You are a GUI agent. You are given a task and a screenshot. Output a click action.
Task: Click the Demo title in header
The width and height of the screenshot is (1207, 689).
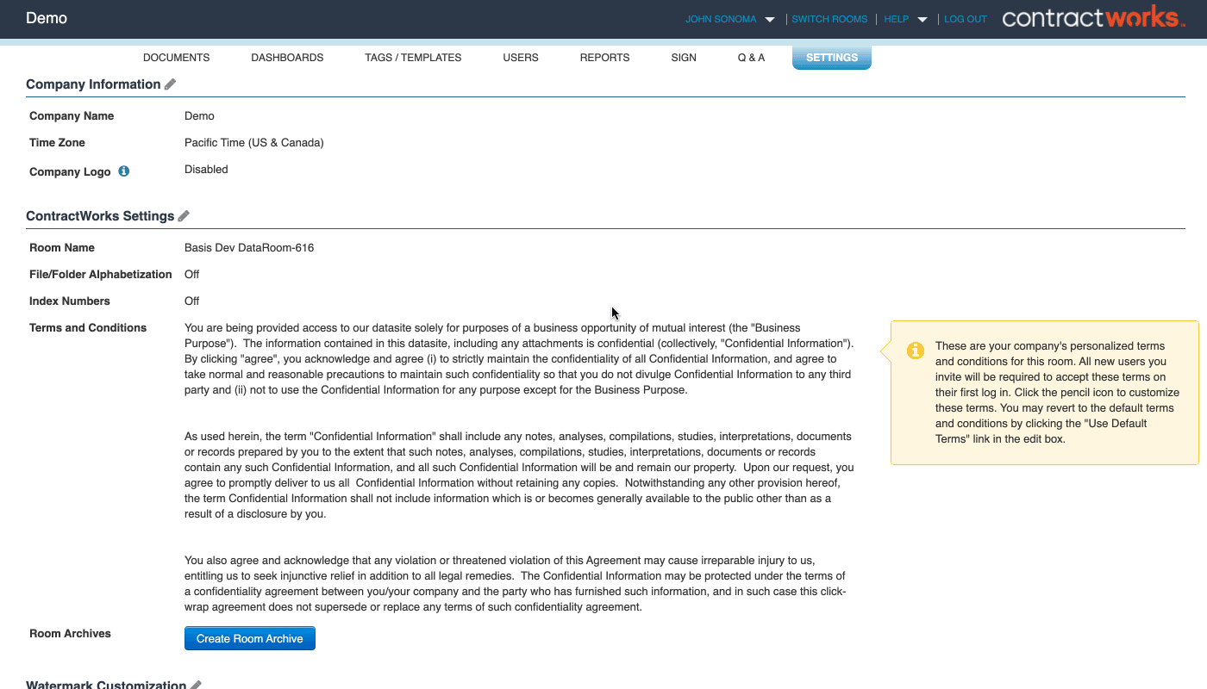(47, 18)
